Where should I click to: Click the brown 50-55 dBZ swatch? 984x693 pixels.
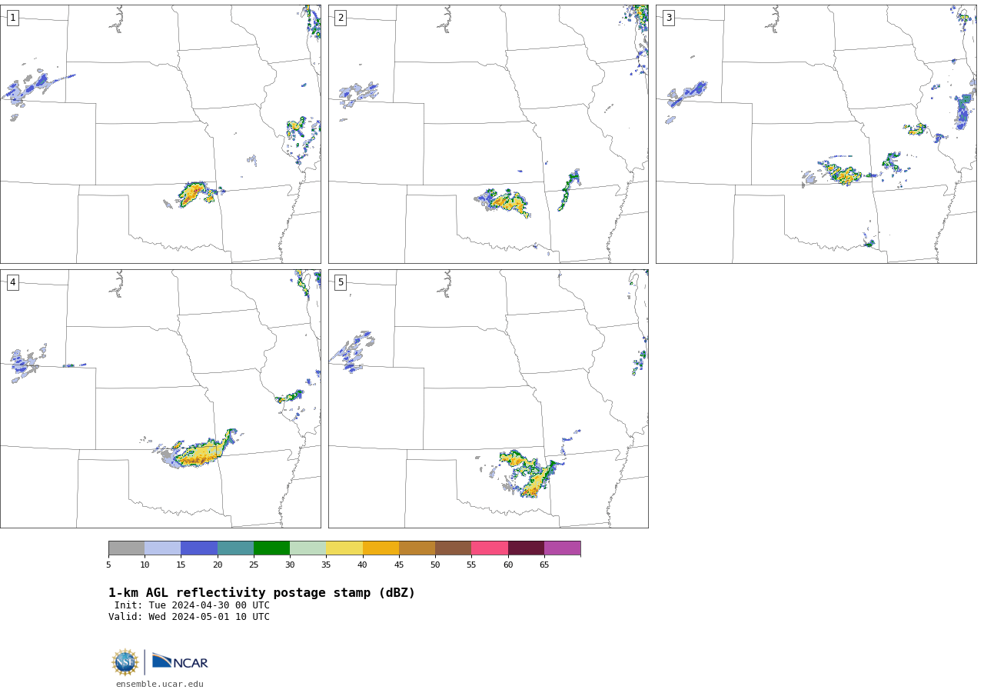click(x=454, y=548)
